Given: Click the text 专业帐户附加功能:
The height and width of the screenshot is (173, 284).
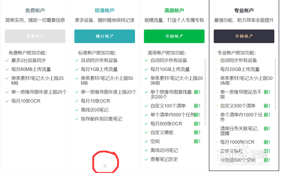Looking at the screenshot, I should coord(237,53).
